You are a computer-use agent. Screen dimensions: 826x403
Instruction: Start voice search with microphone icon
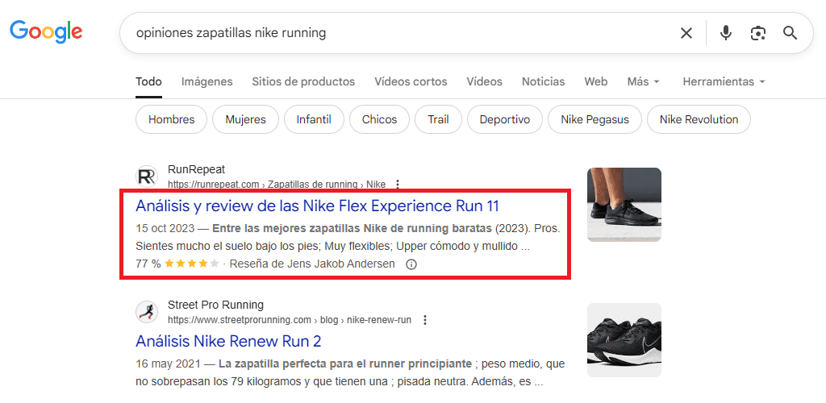pos(726,33)
